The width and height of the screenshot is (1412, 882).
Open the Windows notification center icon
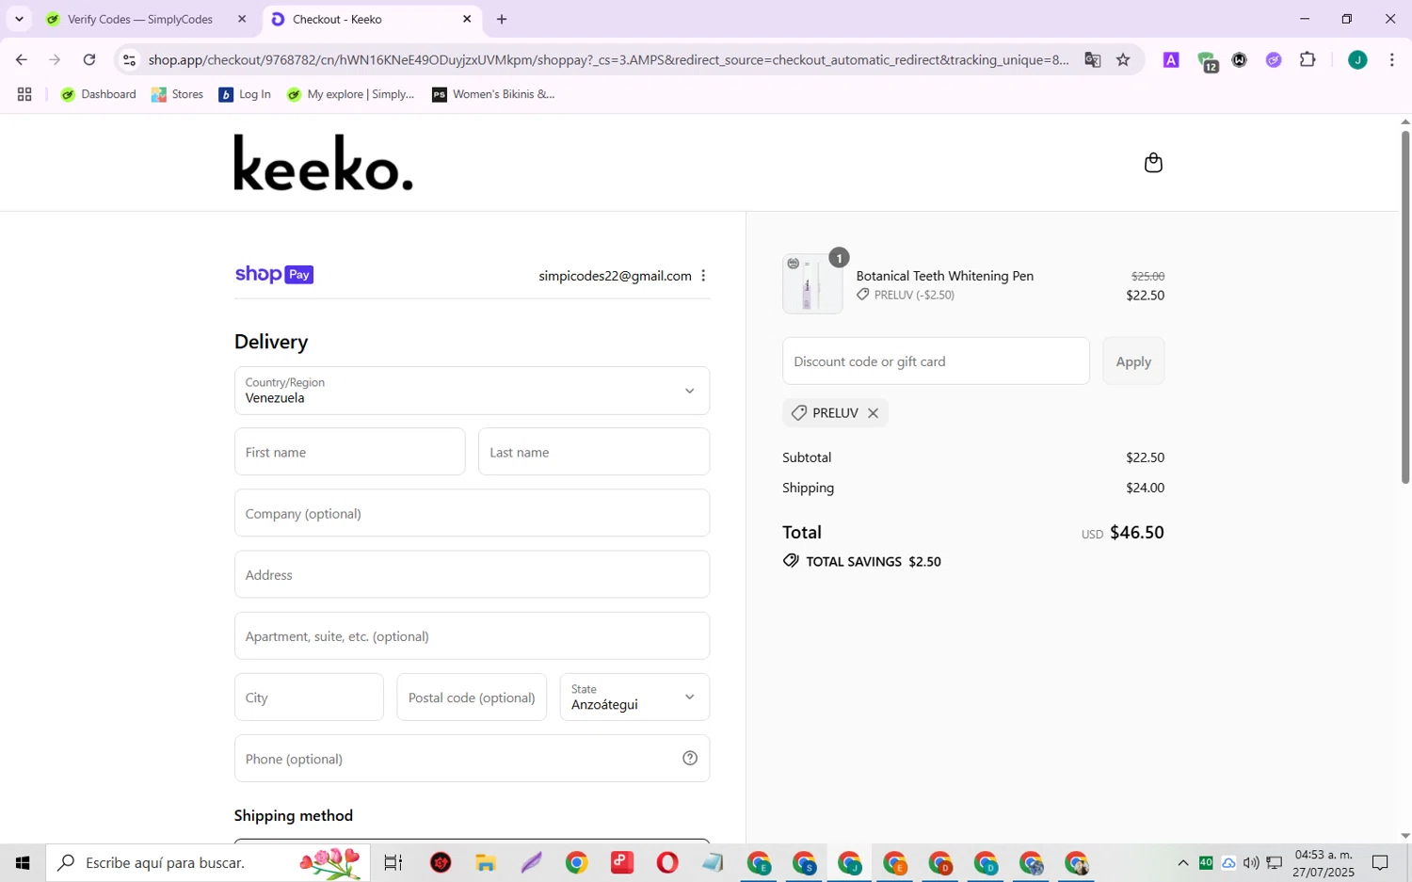(x=1380, y=862)
